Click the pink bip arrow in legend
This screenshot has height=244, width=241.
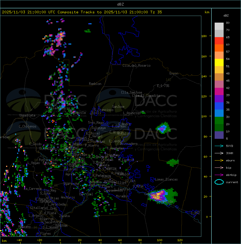click(219, 167)
